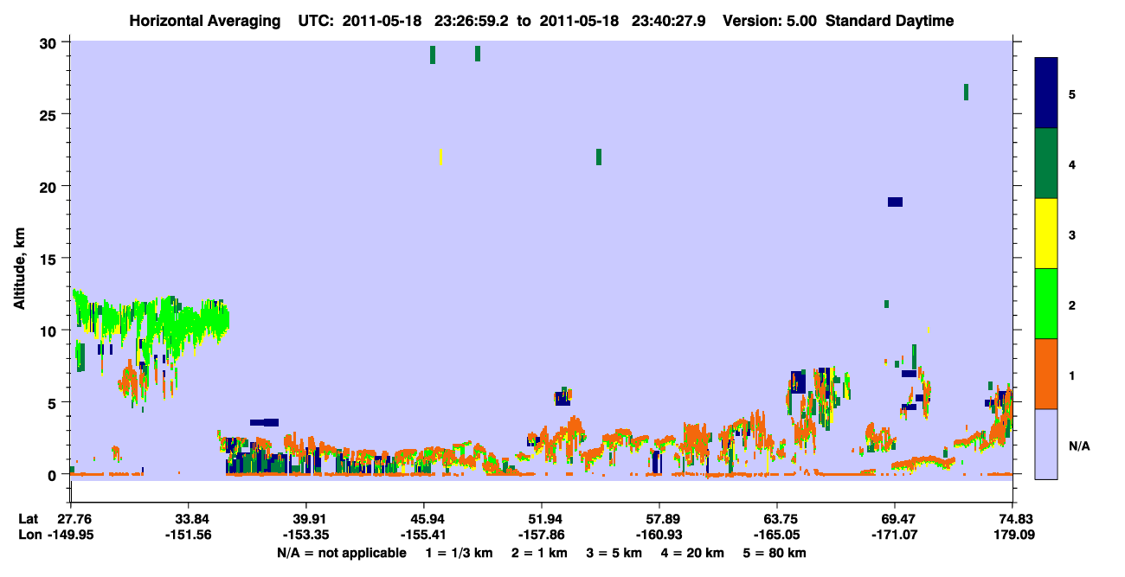This screenshot has height=577, width=1125.
Task: Click the color bar label '3' beside yellow
Action: [1071, 235]
